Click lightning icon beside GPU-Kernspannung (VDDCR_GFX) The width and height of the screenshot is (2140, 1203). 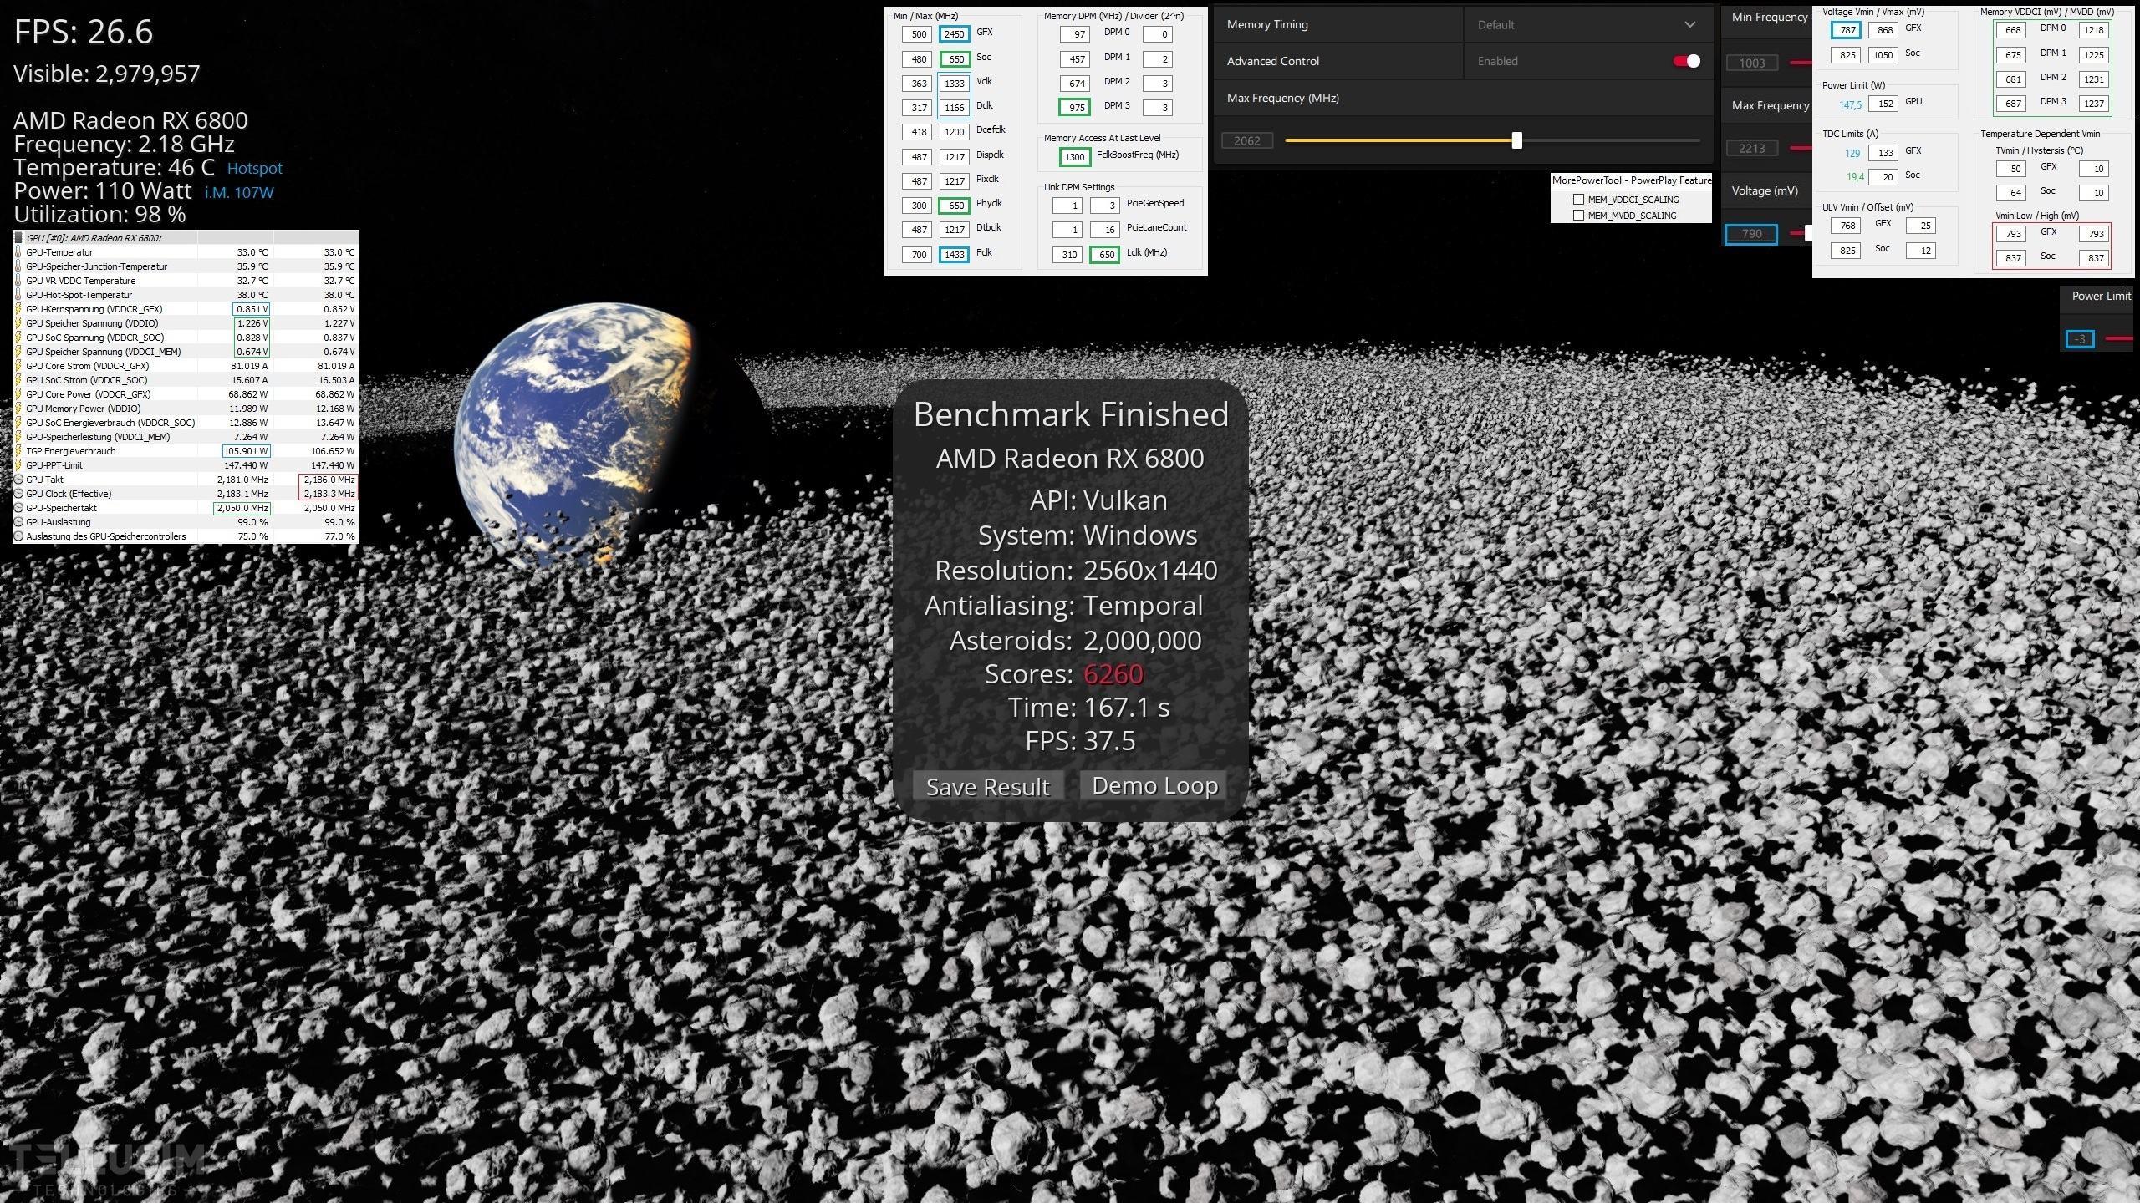click(19, 309)
